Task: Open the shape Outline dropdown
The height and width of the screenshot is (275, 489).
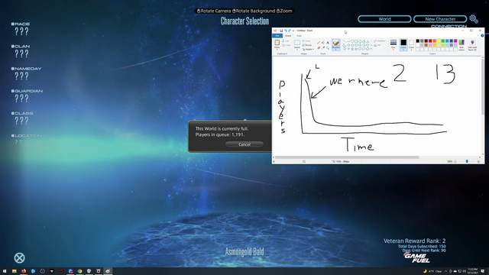Action: pos(381,40)
